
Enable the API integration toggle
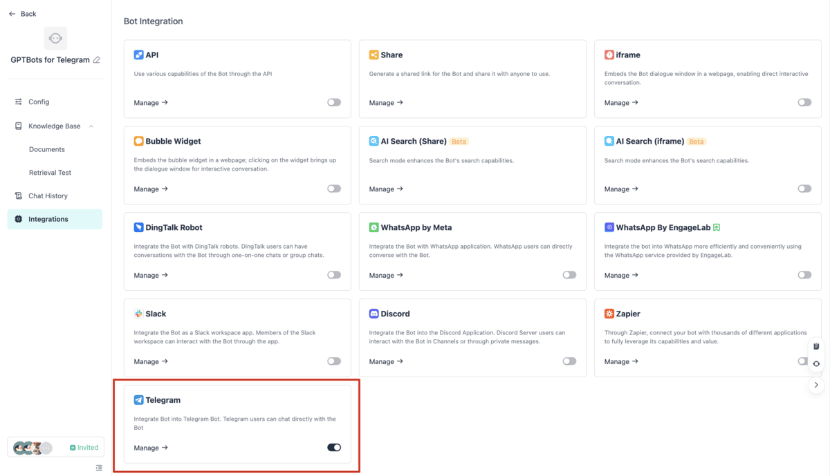pyautogui.click(x=333, y=102)
